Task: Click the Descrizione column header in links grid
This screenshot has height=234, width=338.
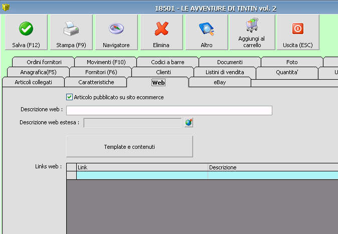Action: pos(273,167)
